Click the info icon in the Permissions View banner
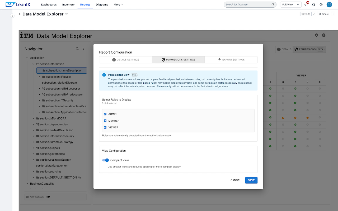 pyautogui.click(x=104, y=75)
